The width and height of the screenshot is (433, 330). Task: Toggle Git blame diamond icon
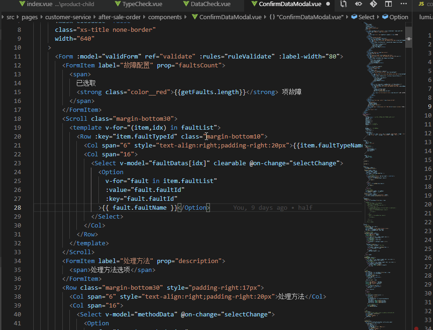point(373,4)
